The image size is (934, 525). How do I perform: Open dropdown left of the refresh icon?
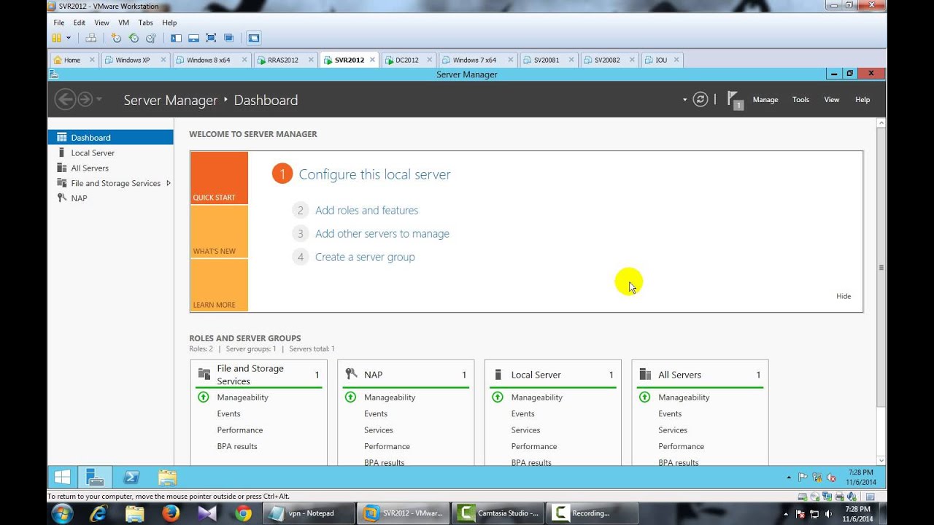(684, 99)
